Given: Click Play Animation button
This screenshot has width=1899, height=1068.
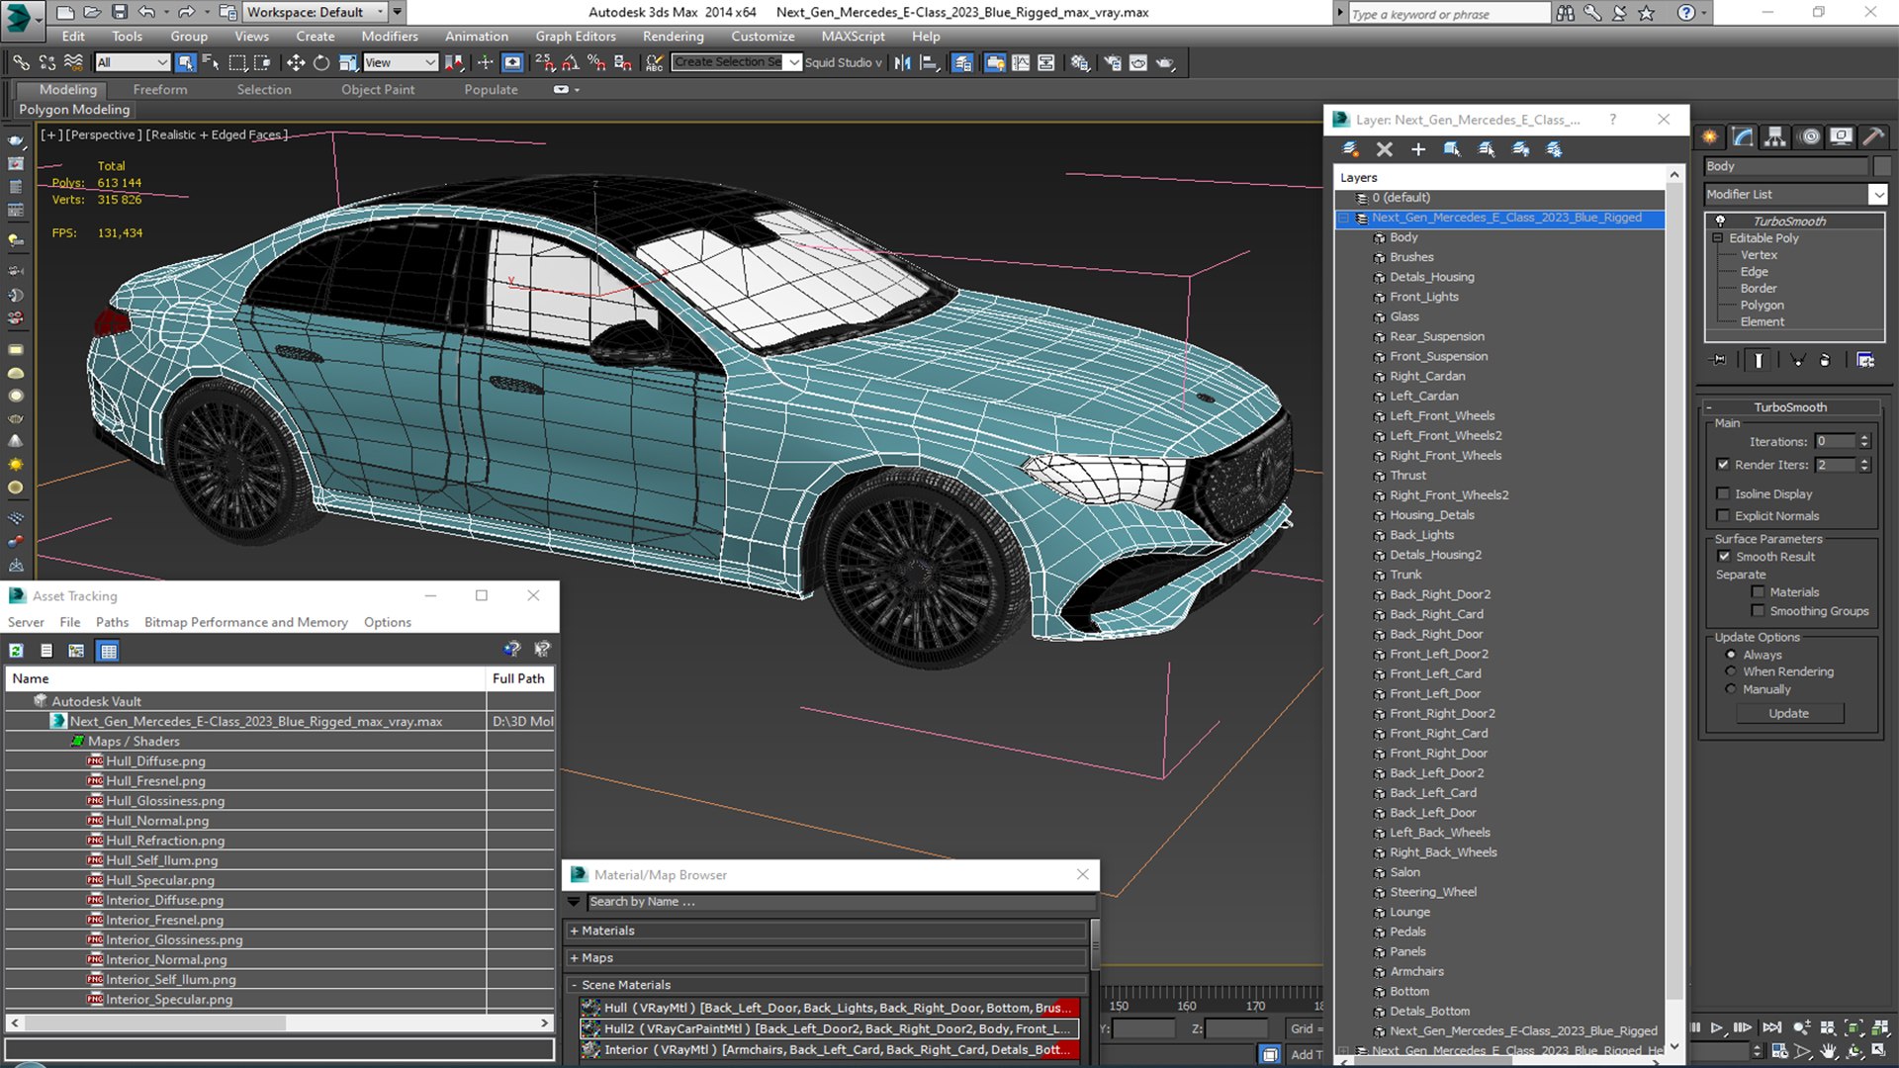Looking at the screenshot, I should [1718, 1028].
